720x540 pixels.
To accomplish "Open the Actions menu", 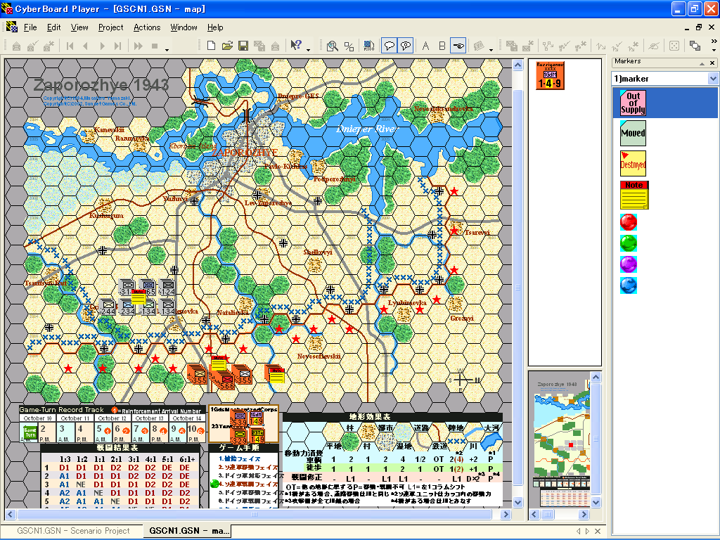I will 147,27.
